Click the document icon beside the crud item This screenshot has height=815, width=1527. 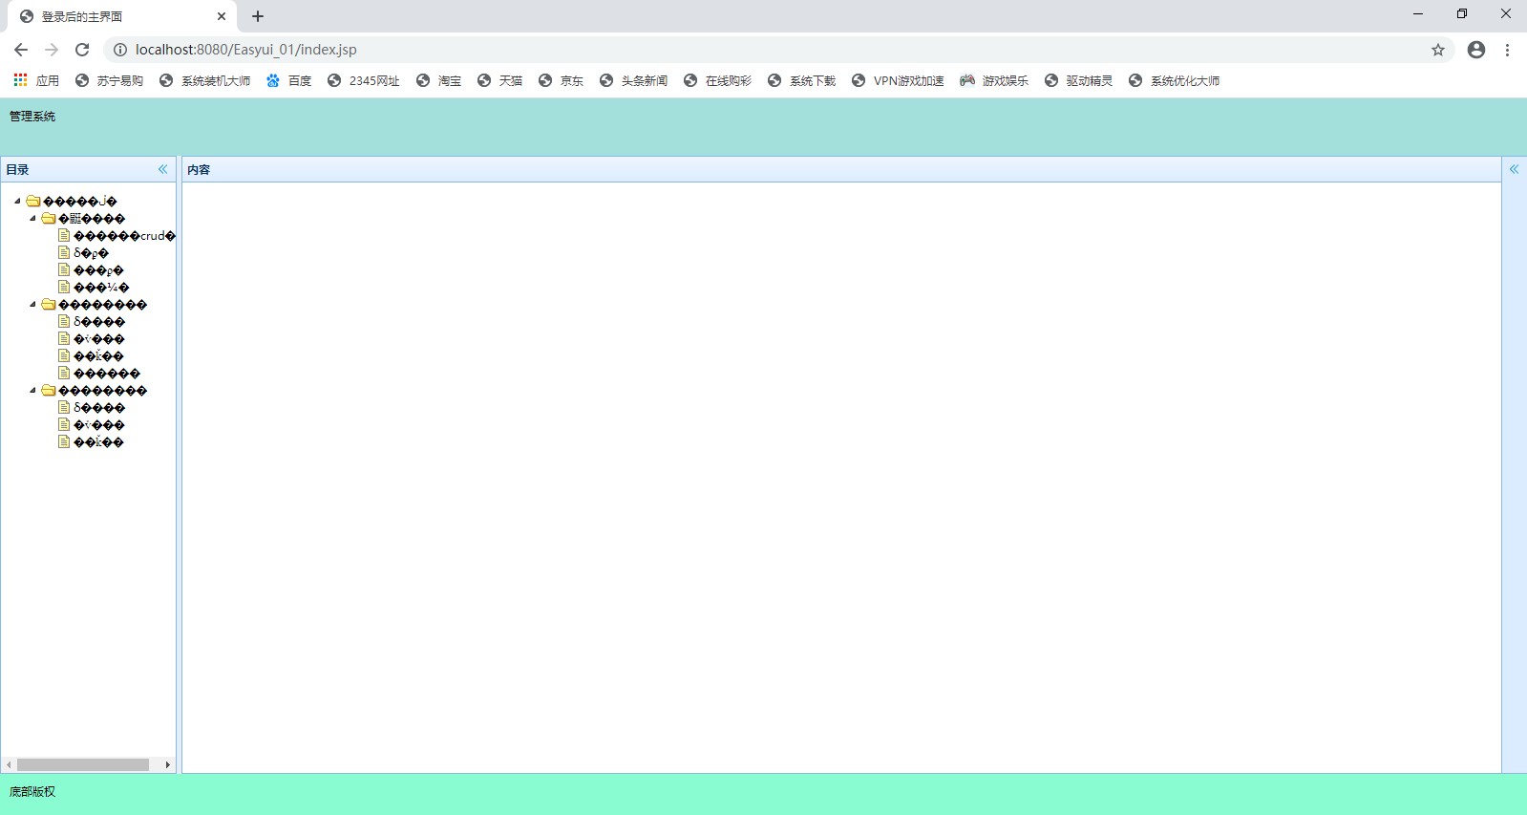pyautogui.click(x=64, y=236)
